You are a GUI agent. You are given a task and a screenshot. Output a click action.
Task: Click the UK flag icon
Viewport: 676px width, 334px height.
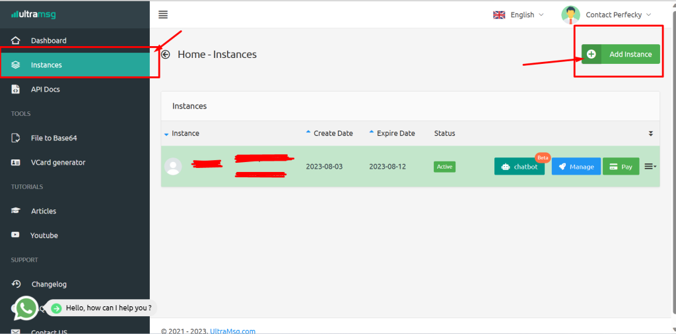499,14
